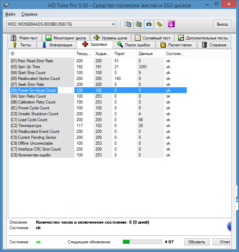Open the options gear icon
This screenshot has height=252, width=239.
pos(159,24)
